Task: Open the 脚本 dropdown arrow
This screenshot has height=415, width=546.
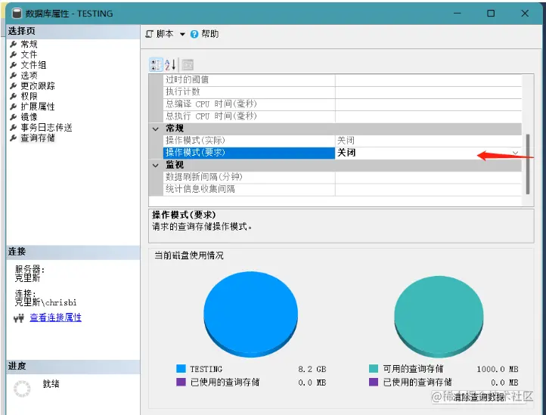Action: [x=182, y=34]
